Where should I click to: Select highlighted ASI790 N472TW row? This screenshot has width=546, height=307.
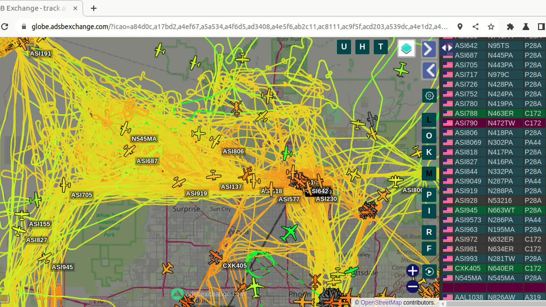coord(493,123)
